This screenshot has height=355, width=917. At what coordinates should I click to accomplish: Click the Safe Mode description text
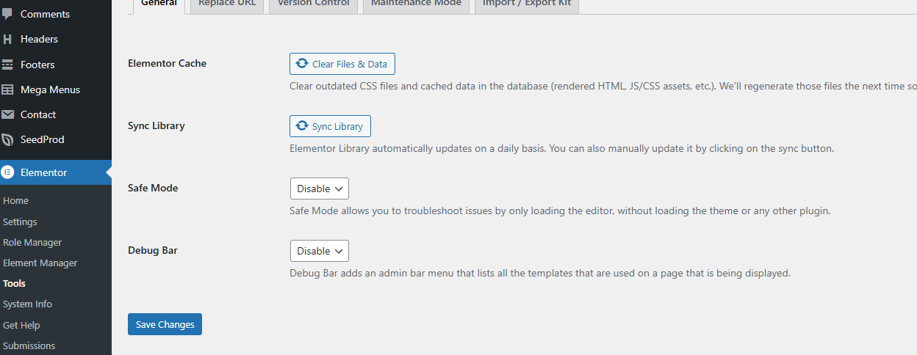560,211
